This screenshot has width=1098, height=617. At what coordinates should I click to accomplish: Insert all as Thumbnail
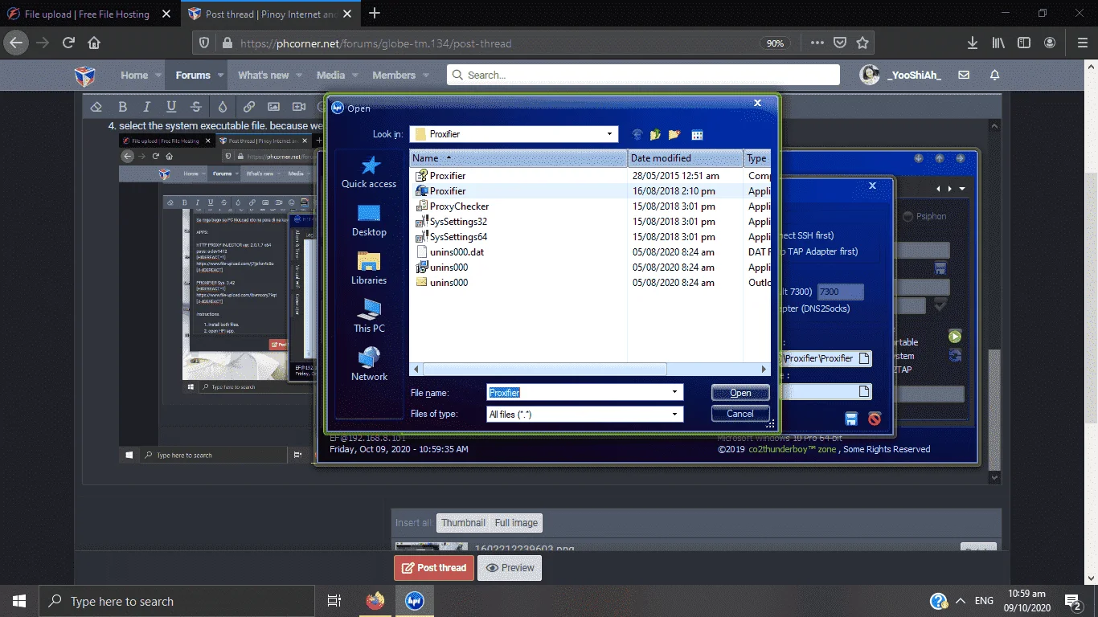click(463, 523)
